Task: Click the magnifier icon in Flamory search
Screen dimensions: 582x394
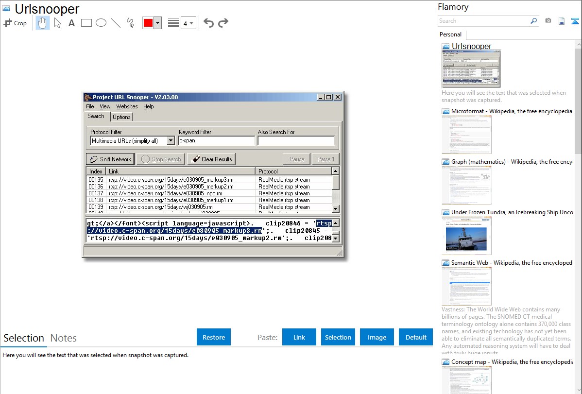Action: coord(534,21)
